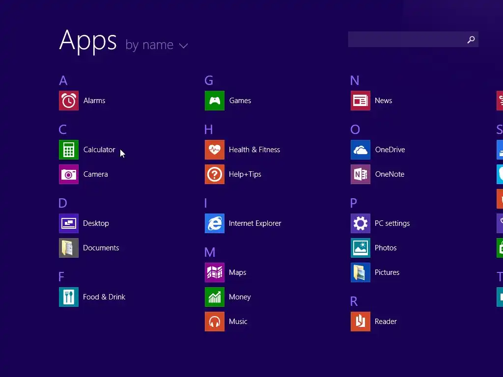Jump to letter A group header
Image resolution: width=503 pixels, height=377 pixels.
click(x=63, y=81)
